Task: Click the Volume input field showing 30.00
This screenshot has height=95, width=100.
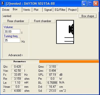Action: [x=12, y=32]
